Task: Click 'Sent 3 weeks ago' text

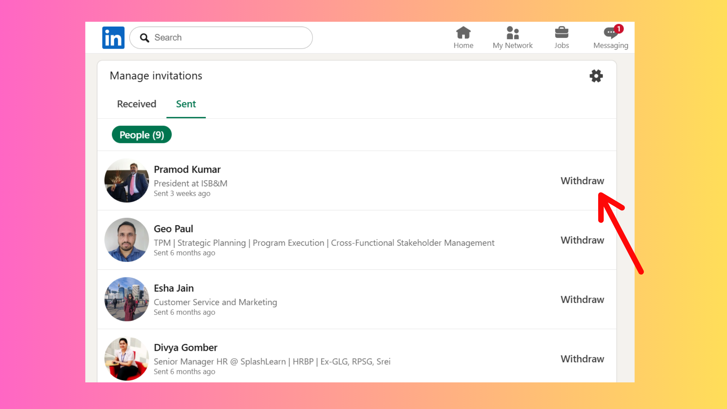Action: click(x=182, y=193)
